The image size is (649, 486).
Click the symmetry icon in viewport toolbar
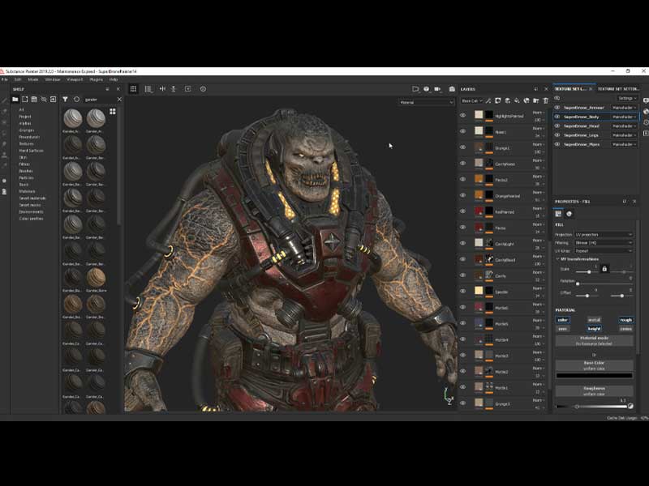tap(162, 89)
